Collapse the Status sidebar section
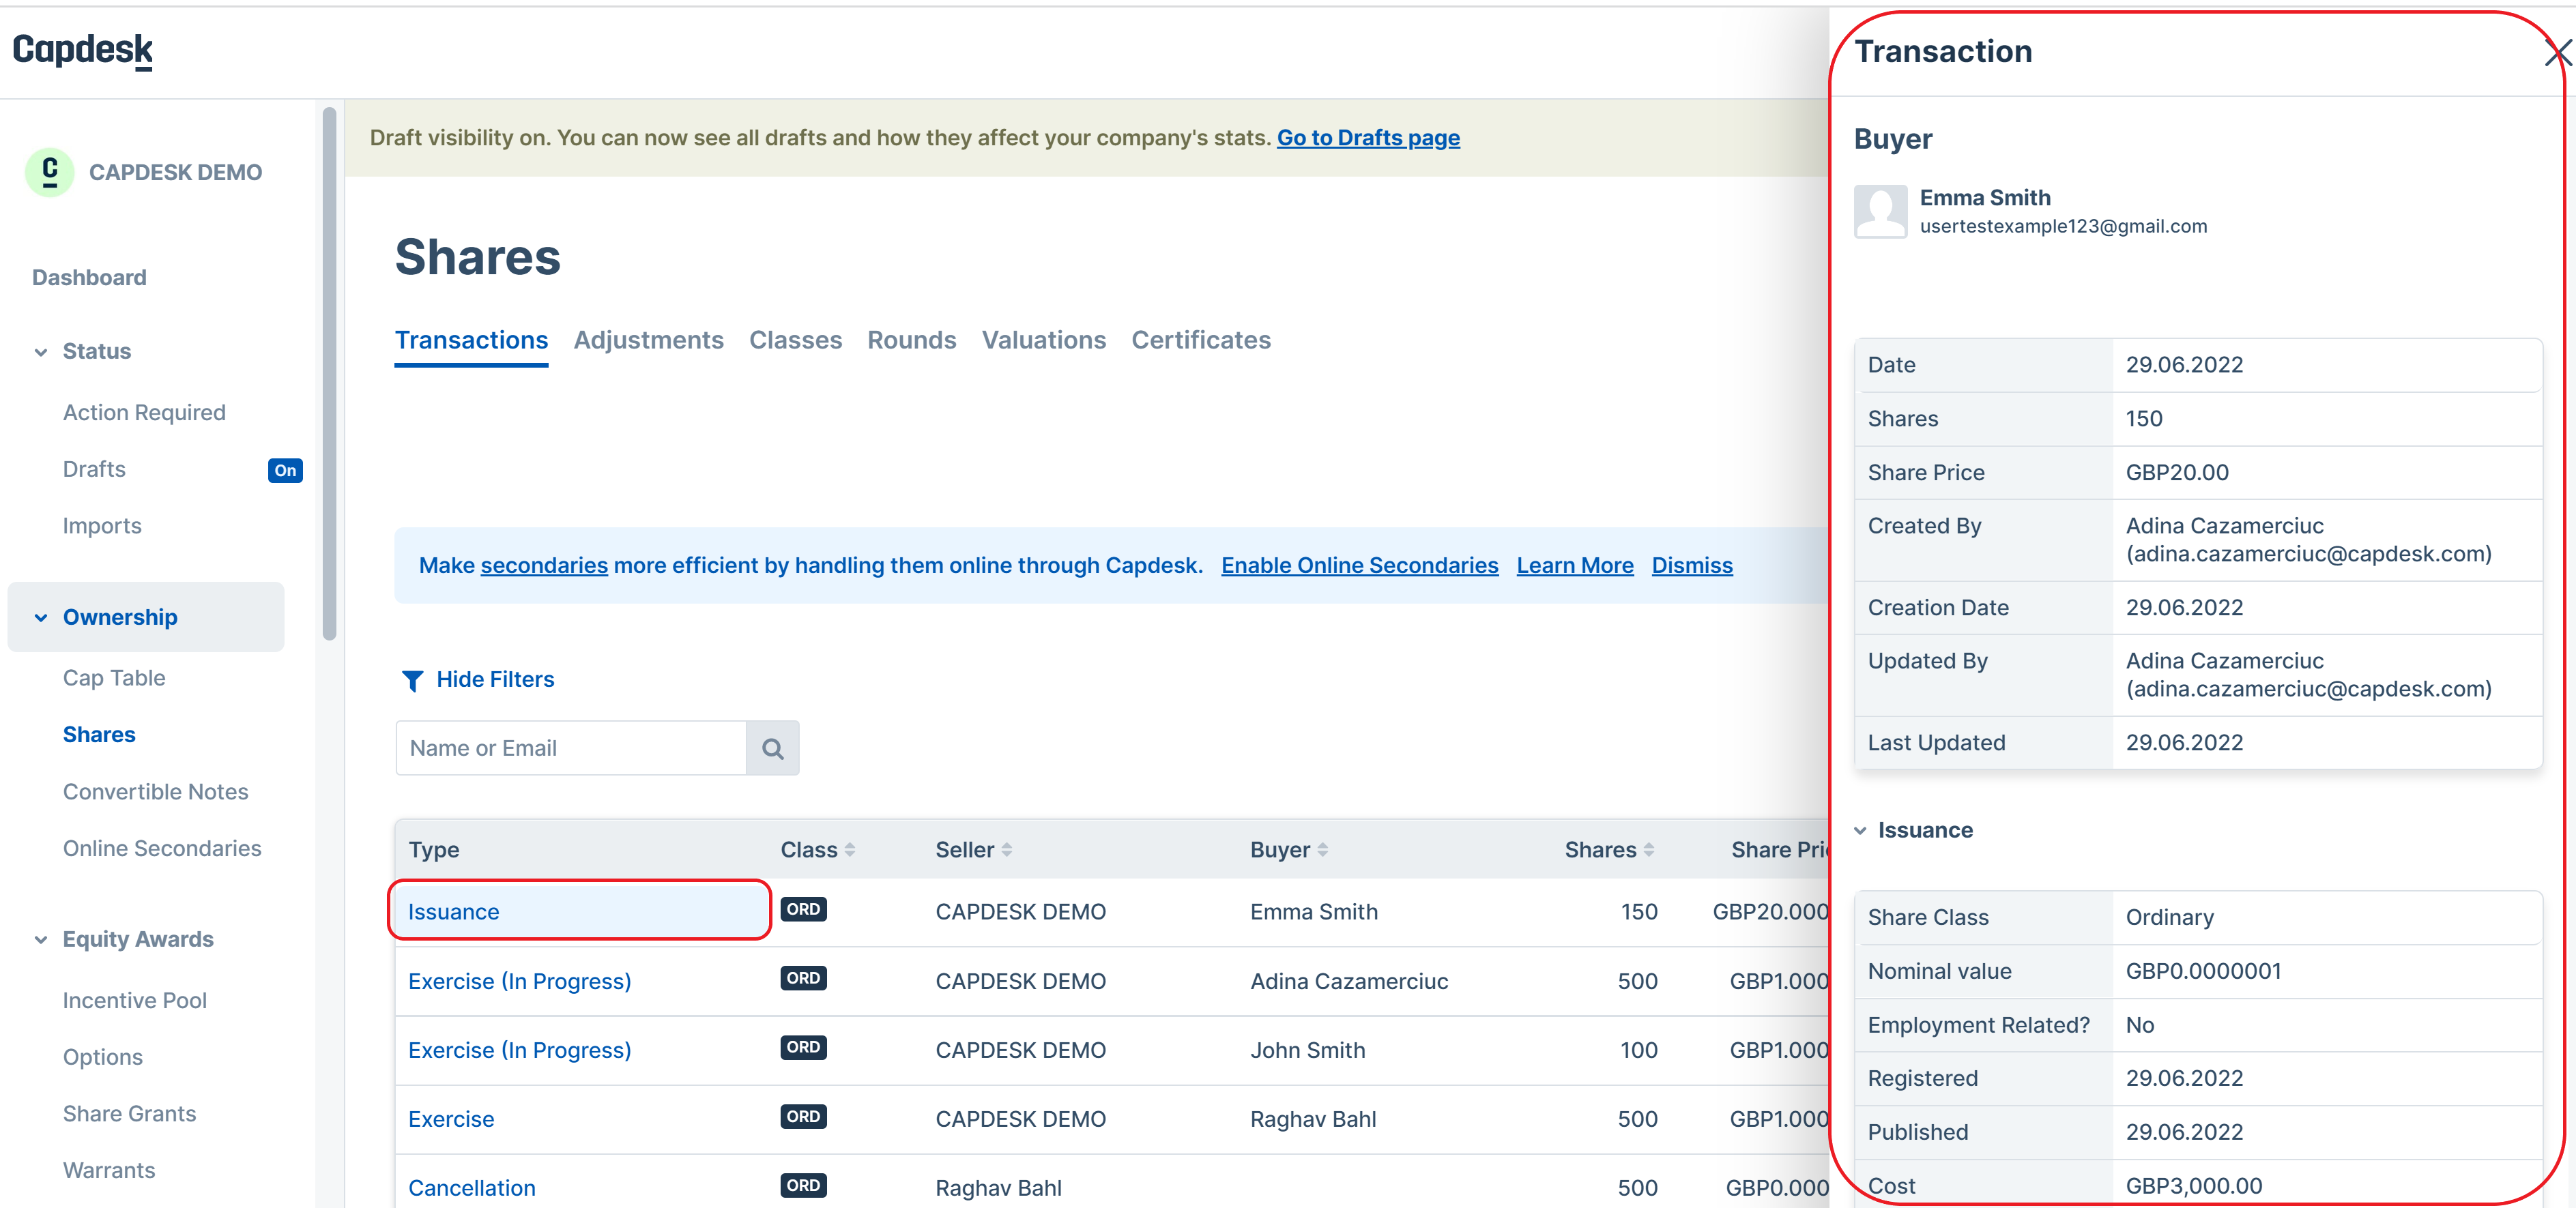 [41, 352]
